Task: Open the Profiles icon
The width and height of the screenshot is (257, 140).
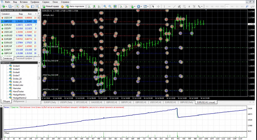Action: click(x=10, y=6)
